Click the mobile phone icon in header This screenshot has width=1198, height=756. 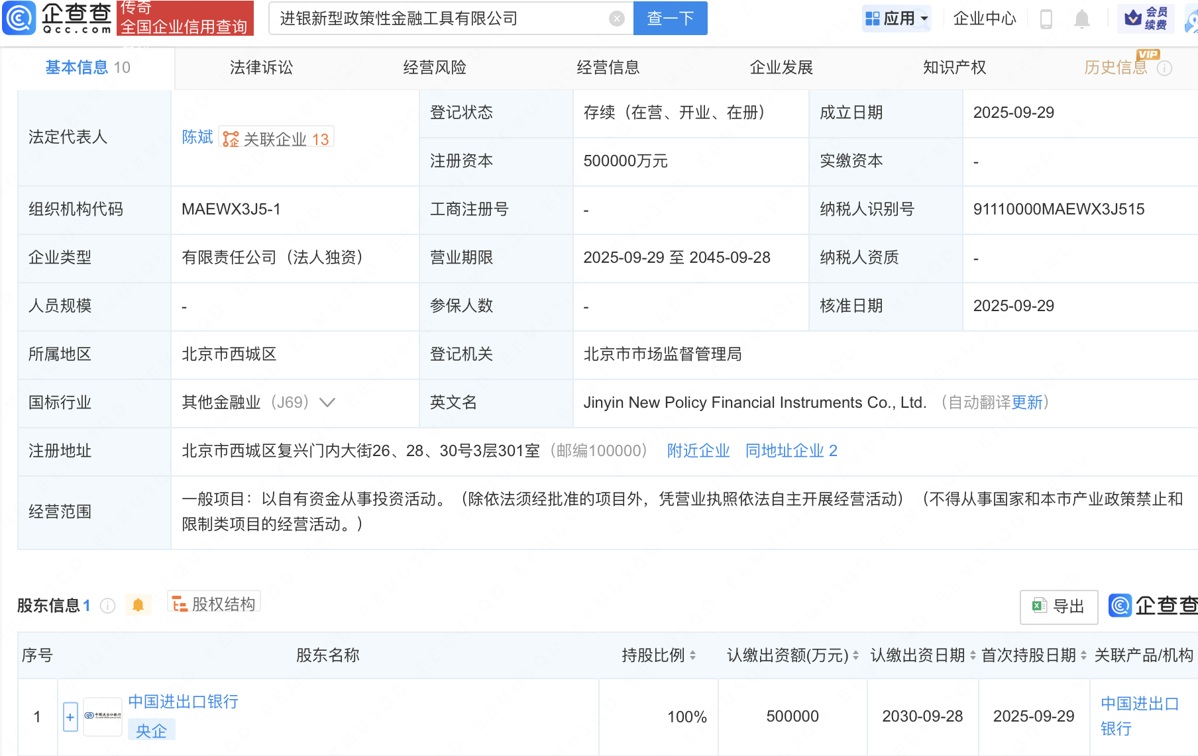point(1046,19)
